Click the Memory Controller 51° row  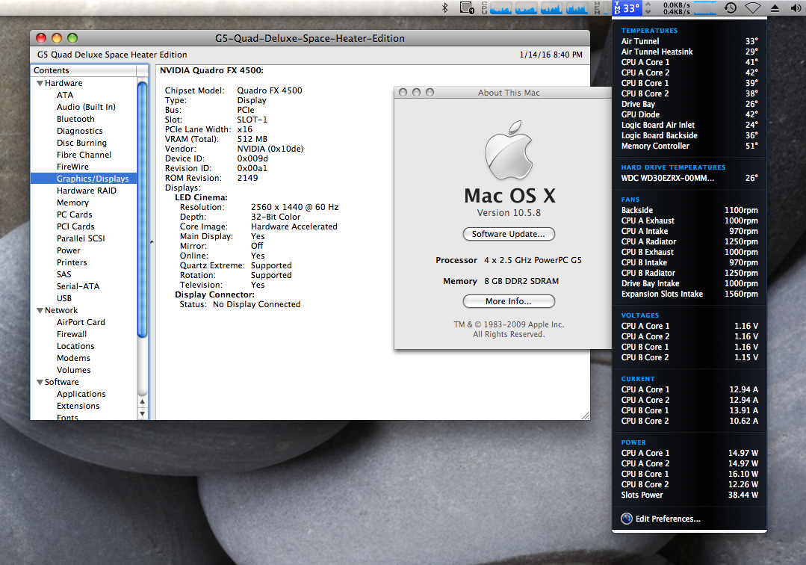689,146
